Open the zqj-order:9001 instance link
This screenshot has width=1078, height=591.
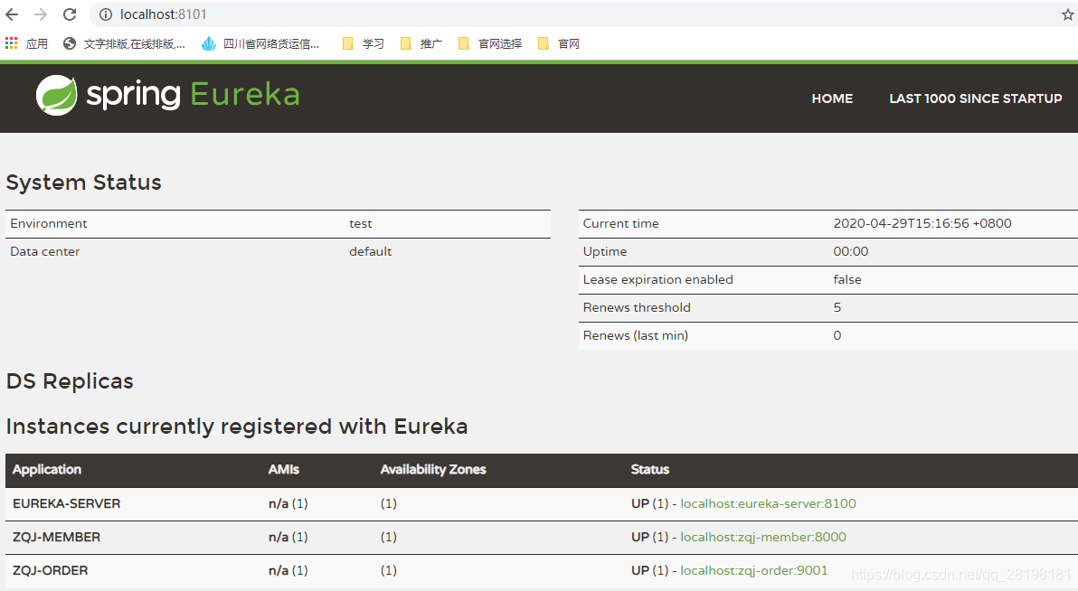coord(754,570)
